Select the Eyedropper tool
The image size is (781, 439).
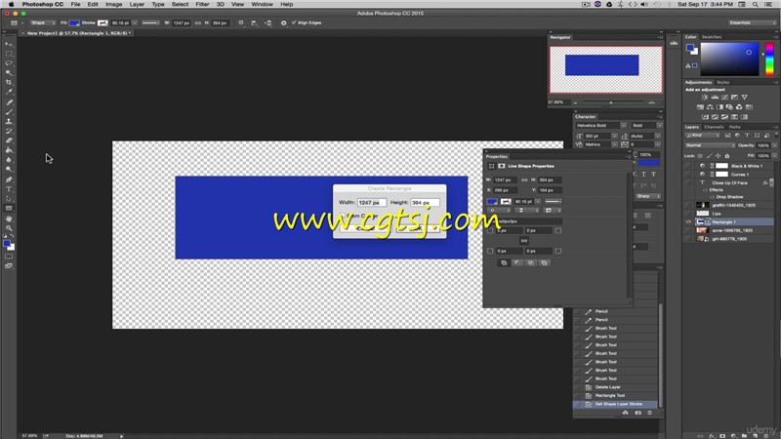tap(9, 92)
